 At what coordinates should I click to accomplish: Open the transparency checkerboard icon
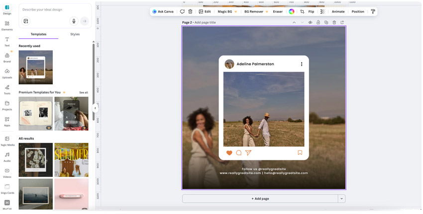[322, 11]
